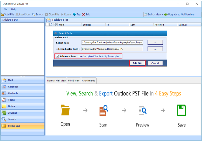Click the Scan step icon
Screen dimensions: 202x141
pyautogui.click(x=103, y=111)
